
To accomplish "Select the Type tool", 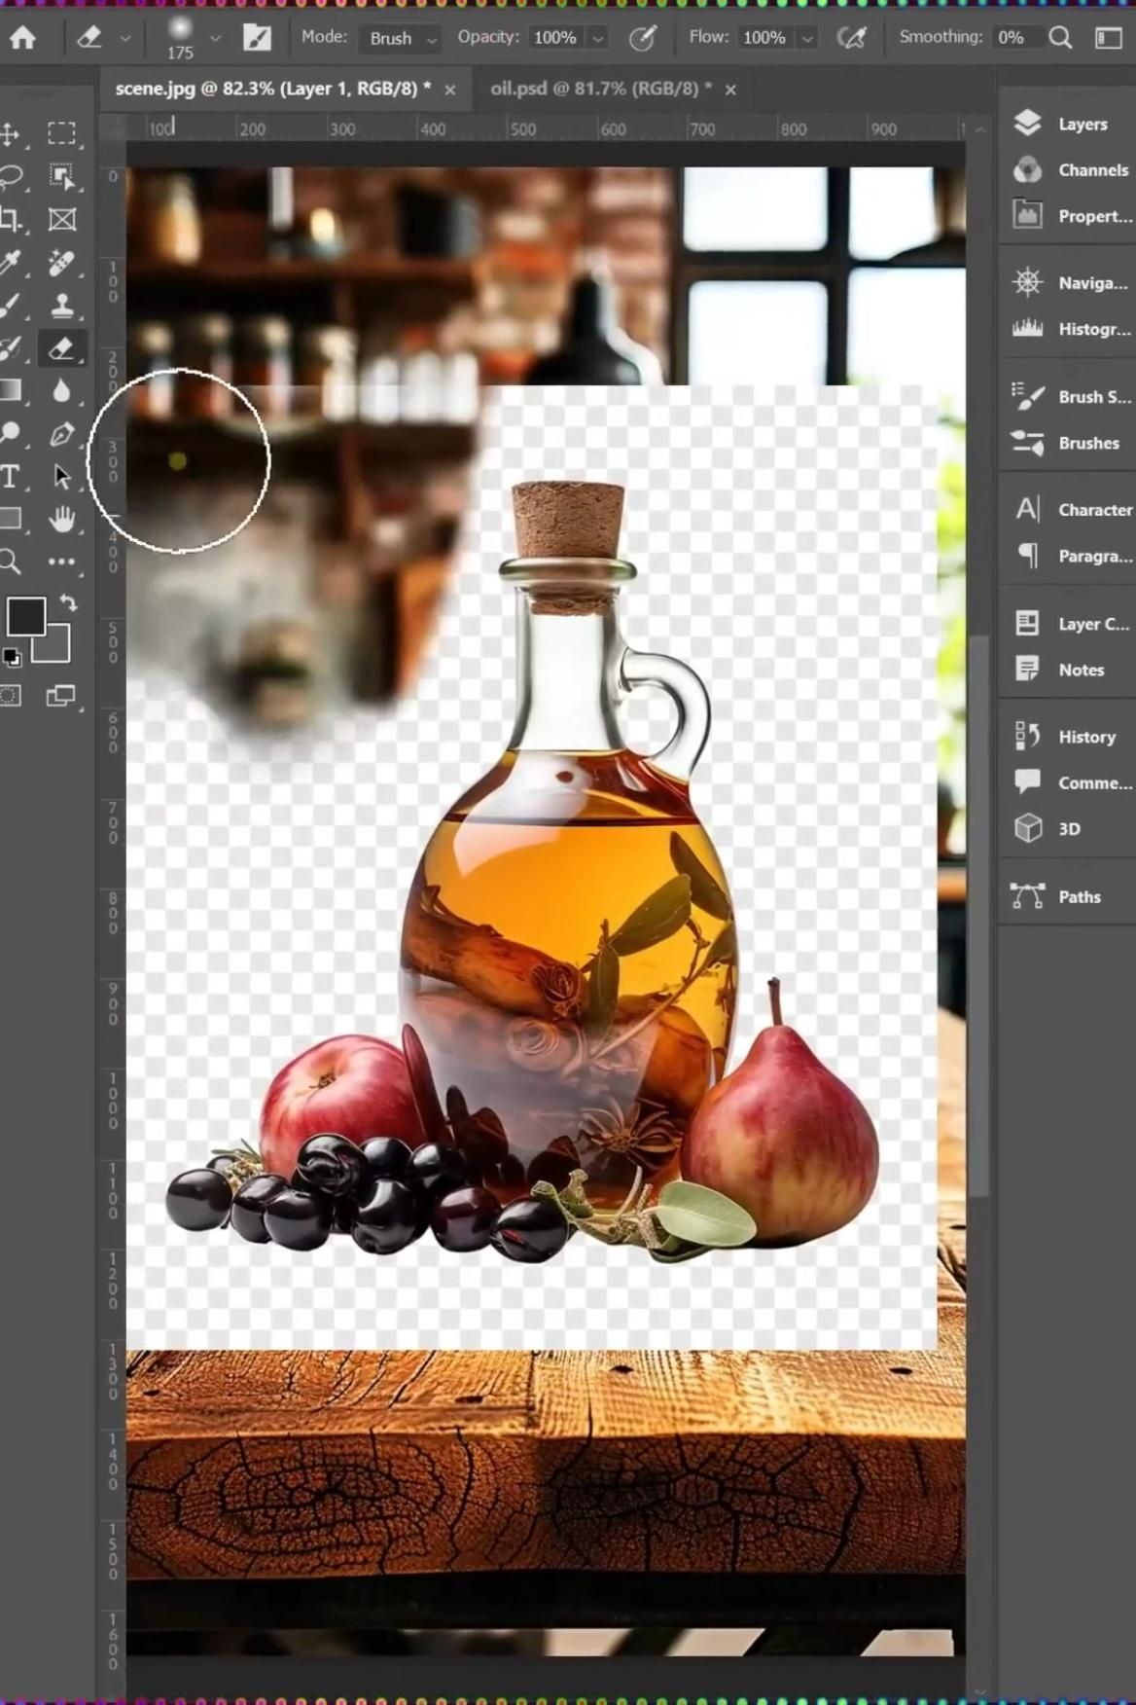I will click(x=10, y=476).
